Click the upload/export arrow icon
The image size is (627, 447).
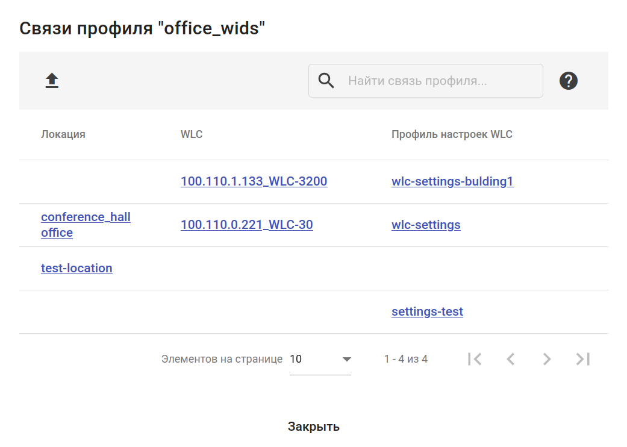point(52,81)
